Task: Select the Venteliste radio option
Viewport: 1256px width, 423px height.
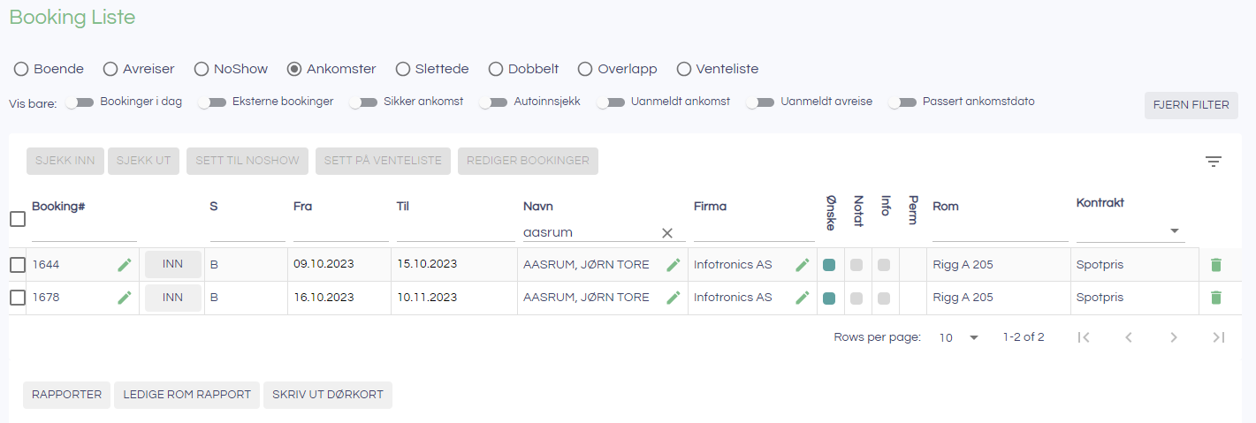Action: coord(684,69)
